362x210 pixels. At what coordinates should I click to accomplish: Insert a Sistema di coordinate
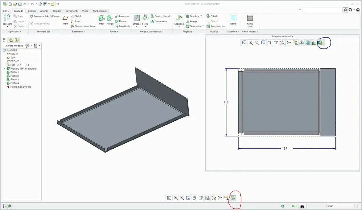pos(83,26)
